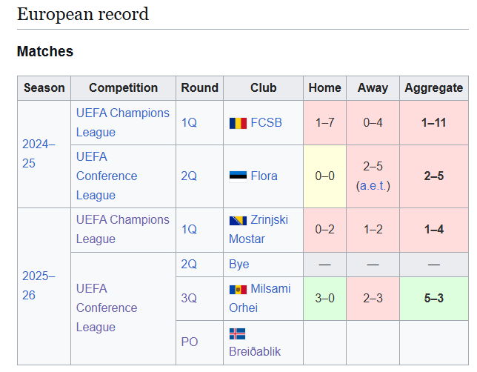Click the Bye link in Club column
477x372 pixels.
tap(238, 265)
